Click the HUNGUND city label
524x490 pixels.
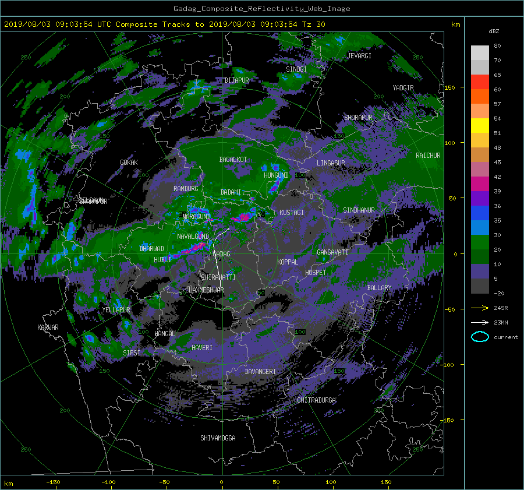point(276,175)
